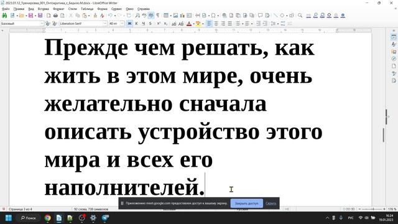Click the magnifier Zoom icon in toolbar
Image resolution: width=398 pixels, height=224 pixels.
click(300, 16)
